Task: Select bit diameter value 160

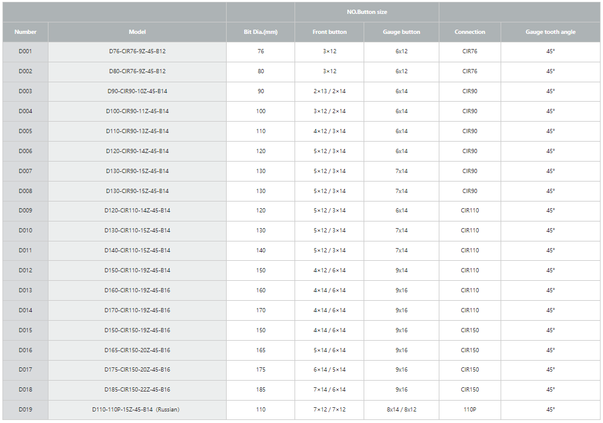Action: point(261,290)
